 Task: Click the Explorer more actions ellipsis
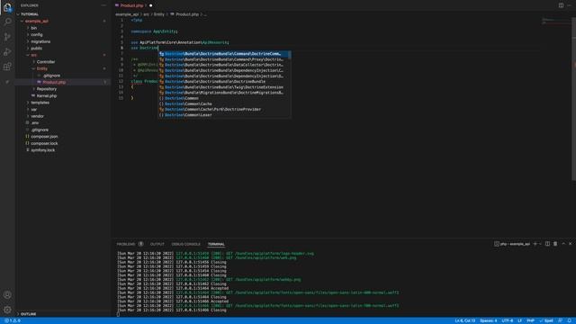click(103, 5)
